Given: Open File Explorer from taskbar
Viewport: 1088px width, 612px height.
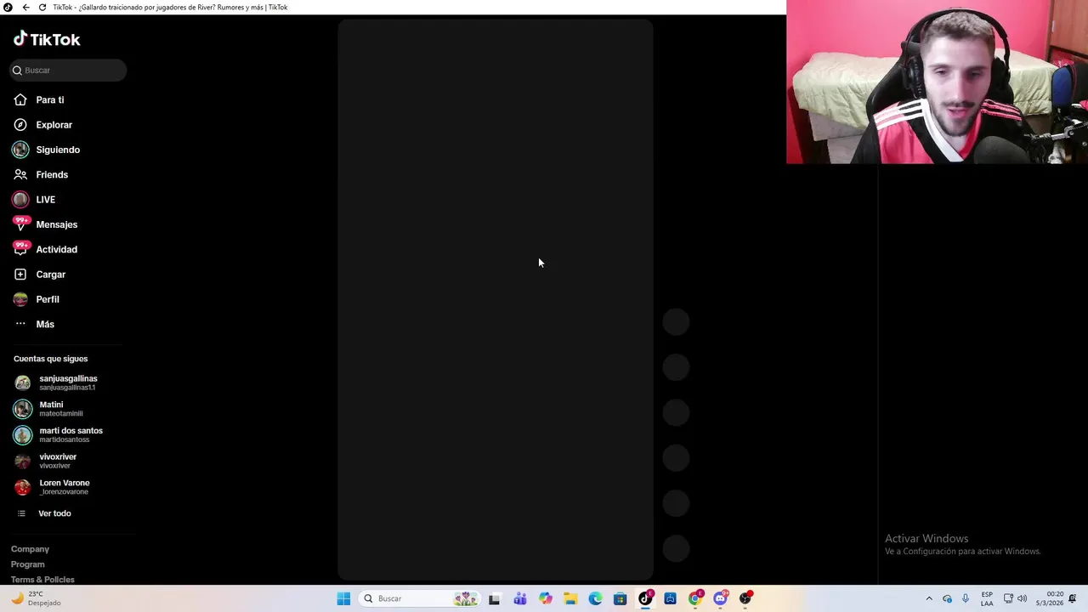Looking at the screenshot, I should point(570,598).
